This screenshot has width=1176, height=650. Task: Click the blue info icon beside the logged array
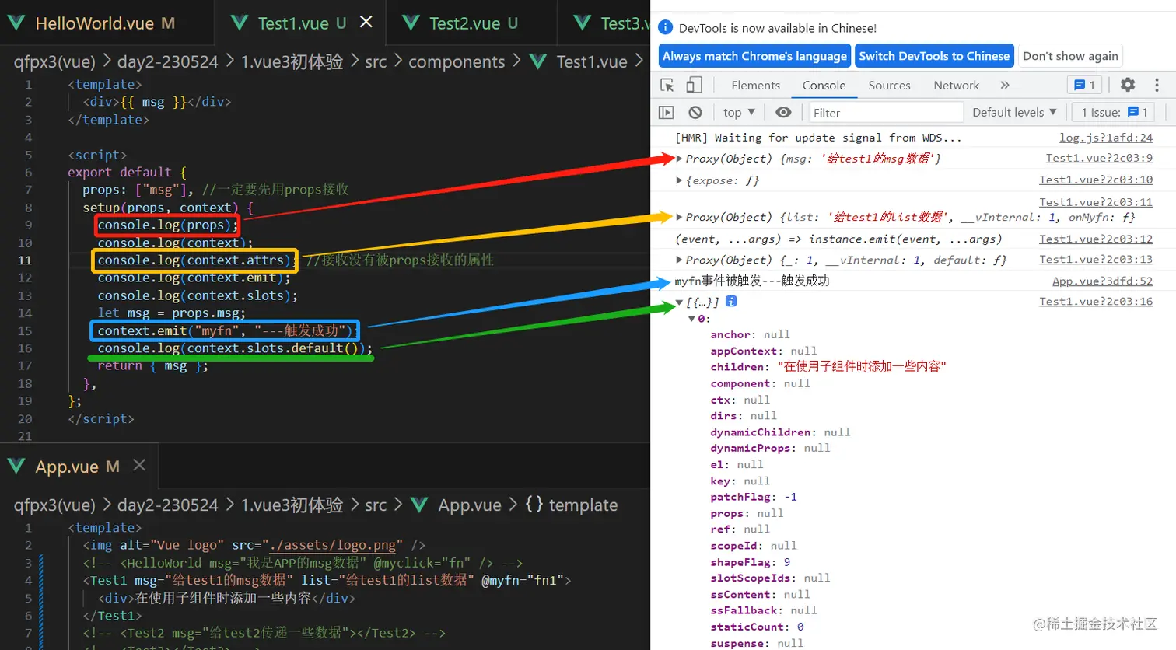(730, 302)
